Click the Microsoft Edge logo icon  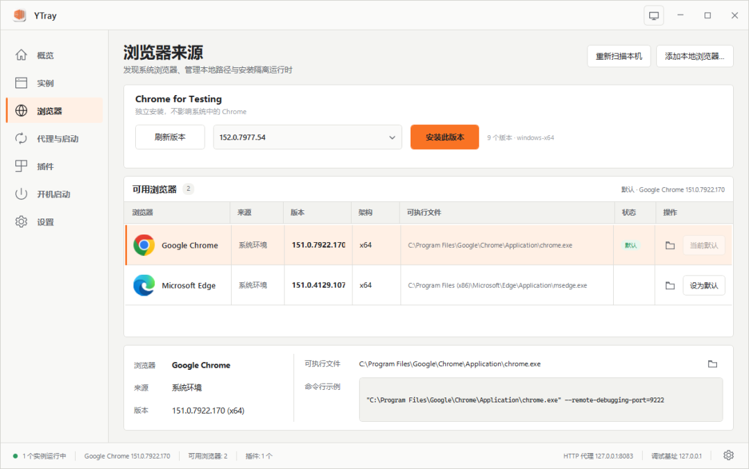click(144, 285)
